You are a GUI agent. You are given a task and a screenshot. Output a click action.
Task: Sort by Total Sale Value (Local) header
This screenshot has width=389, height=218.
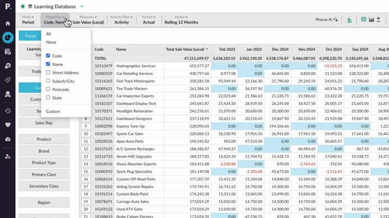187,49
